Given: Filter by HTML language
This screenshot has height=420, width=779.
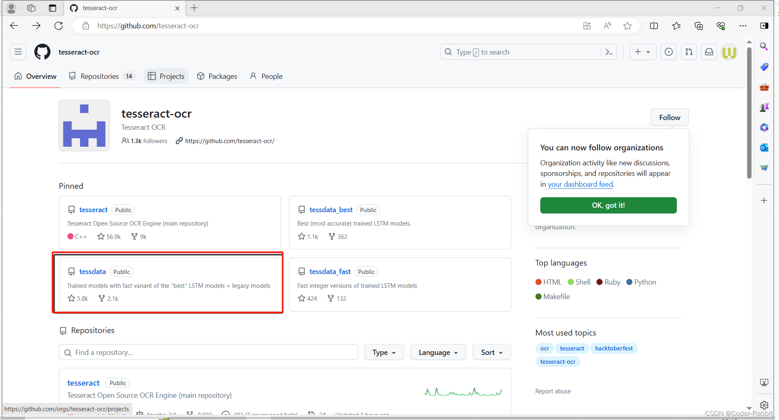Looking at the screenshot, I should click(x=548, y=282).
